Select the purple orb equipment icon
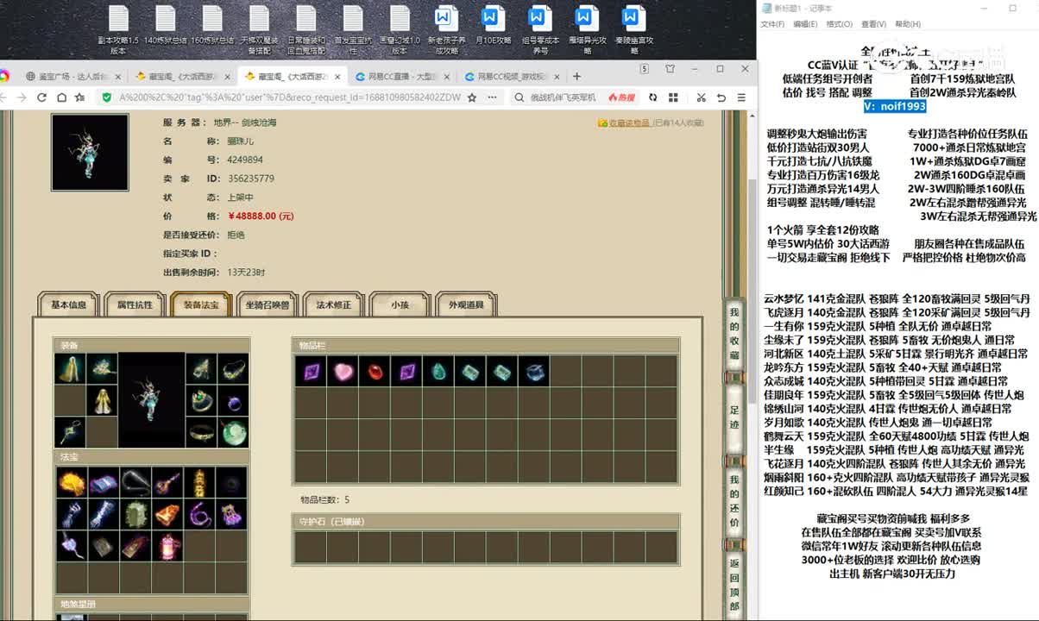Viewport: 1039px width, 621px height. point(233,400)
